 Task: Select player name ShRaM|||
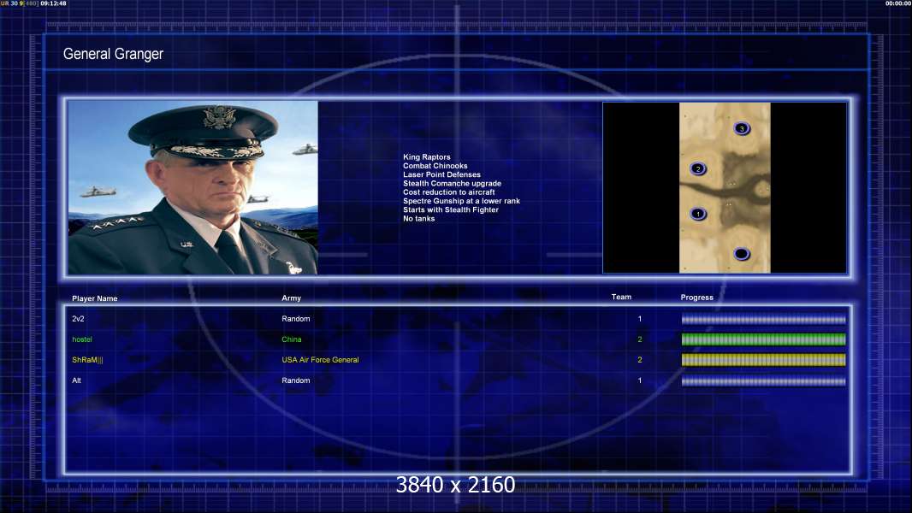pyautogui.click(x=87, y=360)
